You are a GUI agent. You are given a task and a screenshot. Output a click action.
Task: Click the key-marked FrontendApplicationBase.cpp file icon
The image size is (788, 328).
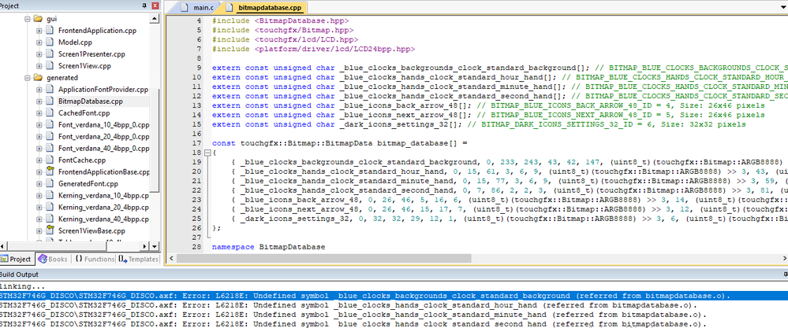coord(51,171)
